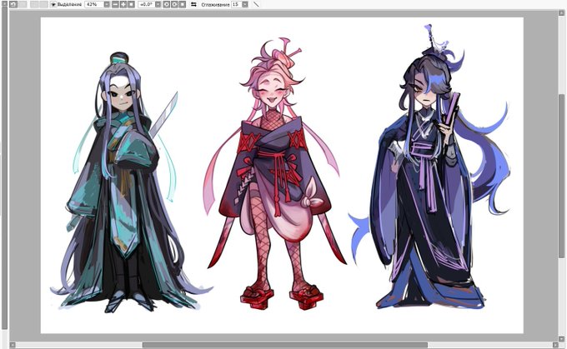This screenshot has height=349, width=567.
Task: Toggle straight line drawing mode icon
Action: click(x=256, y=4)
